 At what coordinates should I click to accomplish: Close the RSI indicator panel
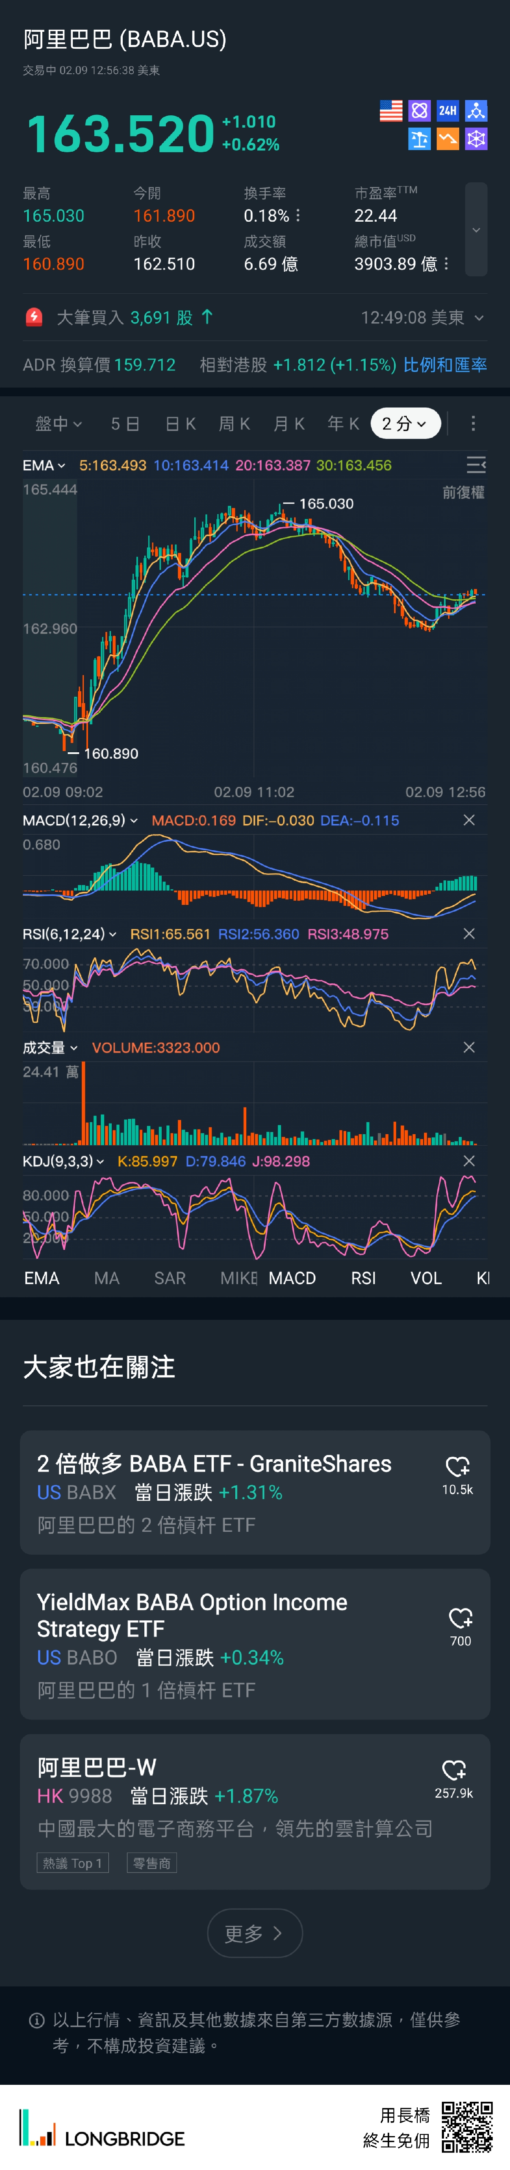469,934
